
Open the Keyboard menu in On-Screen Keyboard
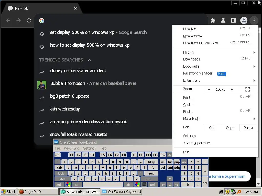[72, 148]
